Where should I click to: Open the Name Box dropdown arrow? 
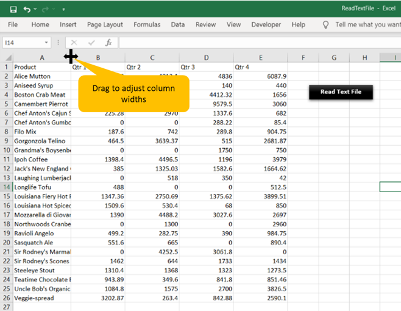coord(46,43)
